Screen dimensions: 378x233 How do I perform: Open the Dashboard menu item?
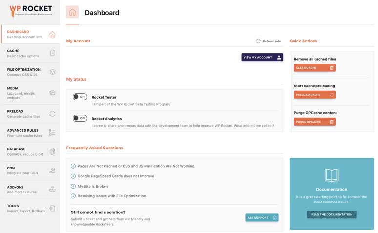30,34
